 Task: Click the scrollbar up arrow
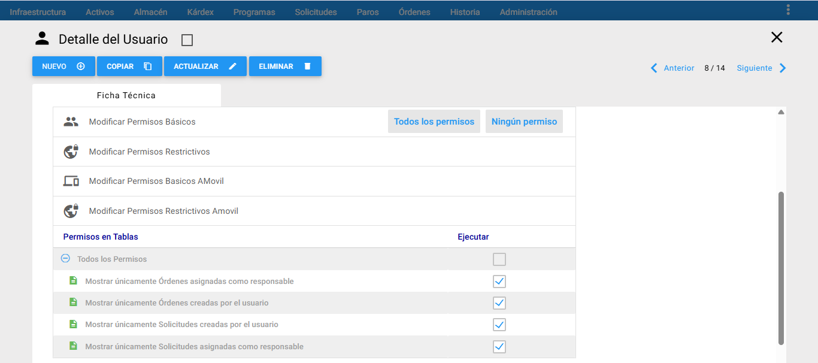(x=781, y=112)
